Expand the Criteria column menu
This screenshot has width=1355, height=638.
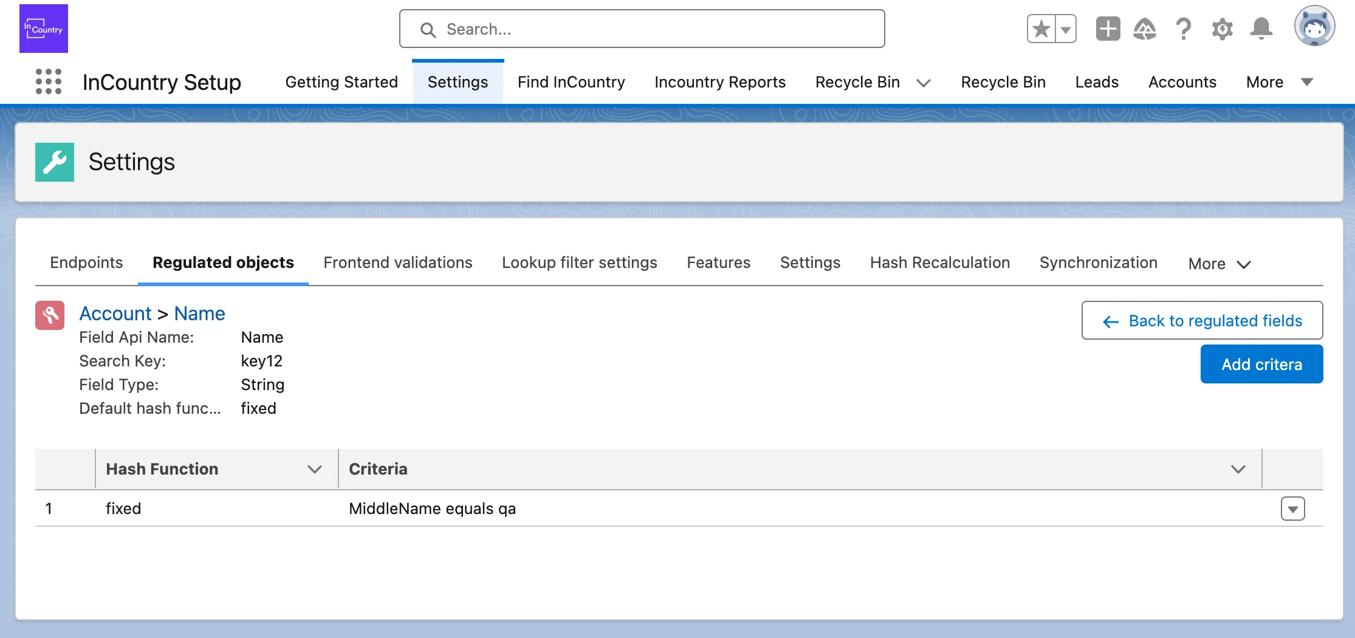(x=1238, y=469)
